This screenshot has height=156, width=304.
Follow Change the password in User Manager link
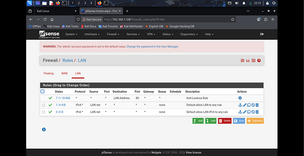[152, 47]
